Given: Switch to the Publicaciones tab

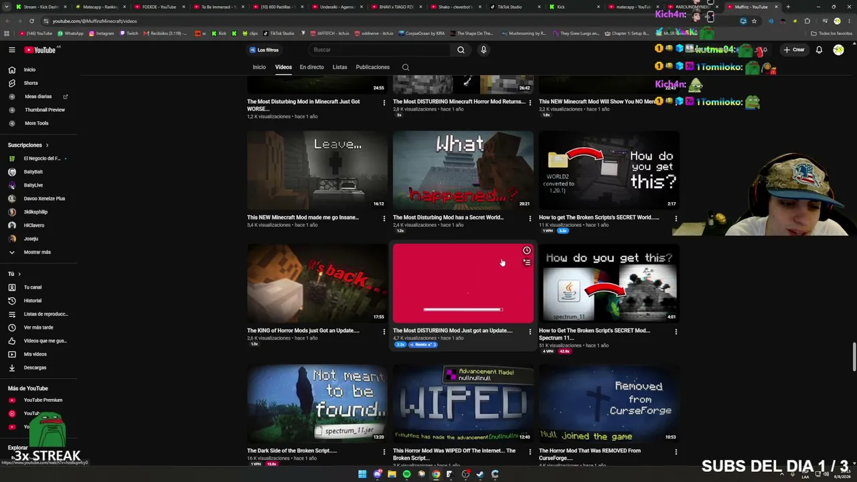Looking at the screenshot, I should tap(373, 67).
